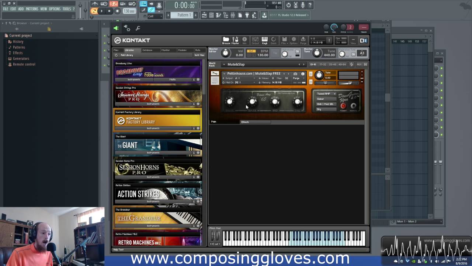
Task: Open the PATTERNS menu
Action: click(x=32, y=9)
